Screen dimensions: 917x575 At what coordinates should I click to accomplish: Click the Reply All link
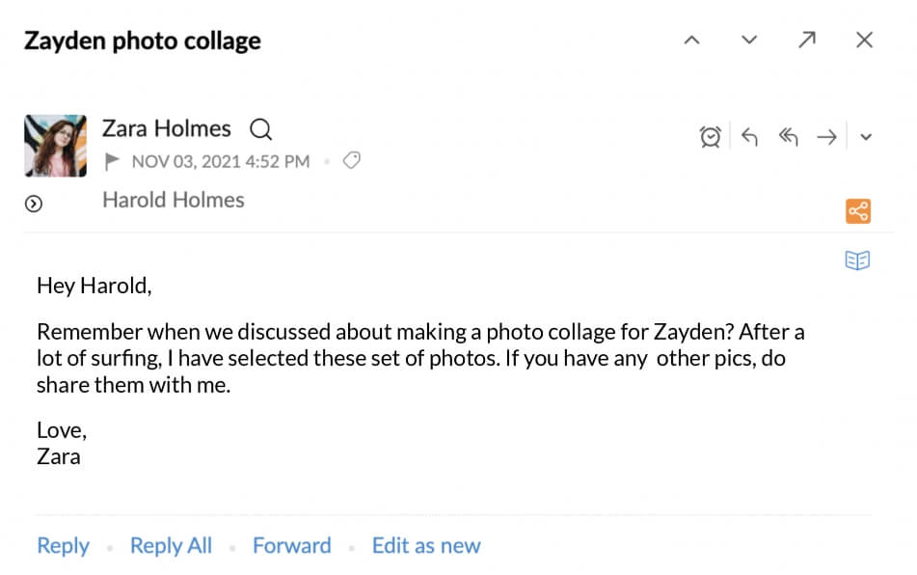tap(170, 545)
